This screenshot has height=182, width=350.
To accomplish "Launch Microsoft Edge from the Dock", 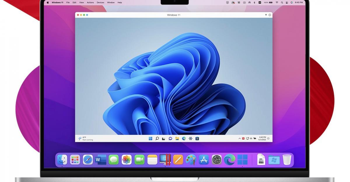I will pyautogui.click(x=230, y=159).
